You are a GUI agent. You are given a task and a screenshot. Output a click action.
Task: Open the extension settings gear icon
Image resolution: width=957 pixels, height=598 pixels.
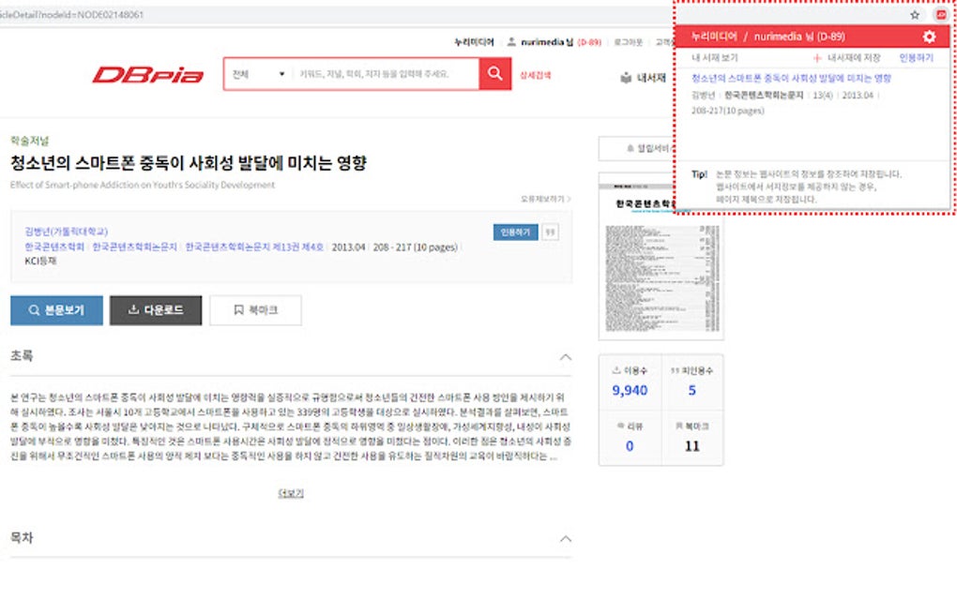928,37
